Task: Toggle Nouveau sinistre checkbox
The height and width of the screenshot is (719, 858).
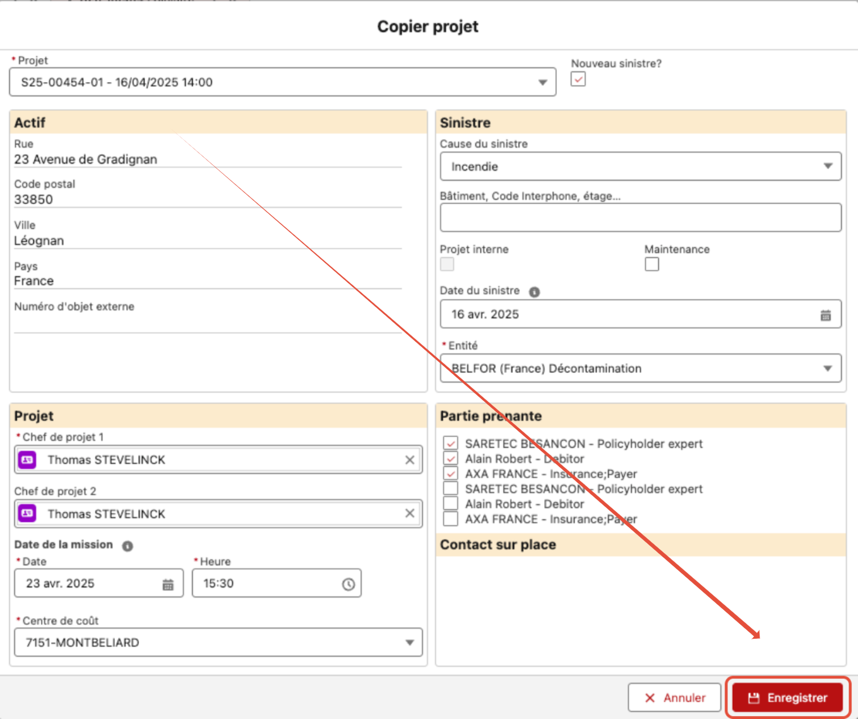Action: point(578,79)
